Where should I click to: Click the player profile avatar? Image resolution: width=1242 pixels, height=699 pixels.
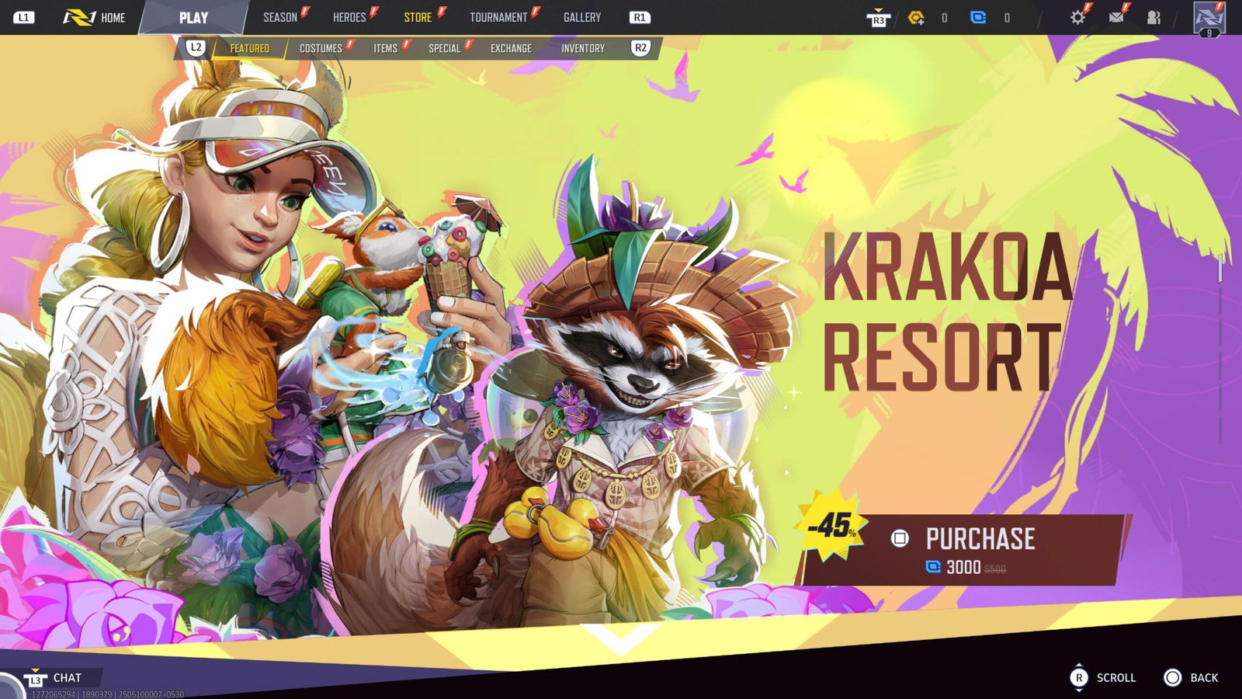1209,18
